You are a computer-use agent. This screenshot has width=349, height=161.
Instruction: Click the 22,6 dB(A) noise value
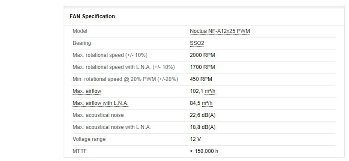click(203, 115)
